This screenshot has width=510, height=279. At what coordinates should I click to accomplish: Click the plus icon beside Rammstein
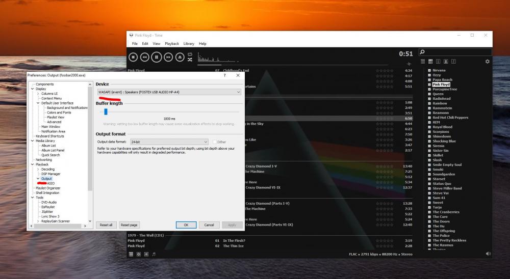(429, 108)
